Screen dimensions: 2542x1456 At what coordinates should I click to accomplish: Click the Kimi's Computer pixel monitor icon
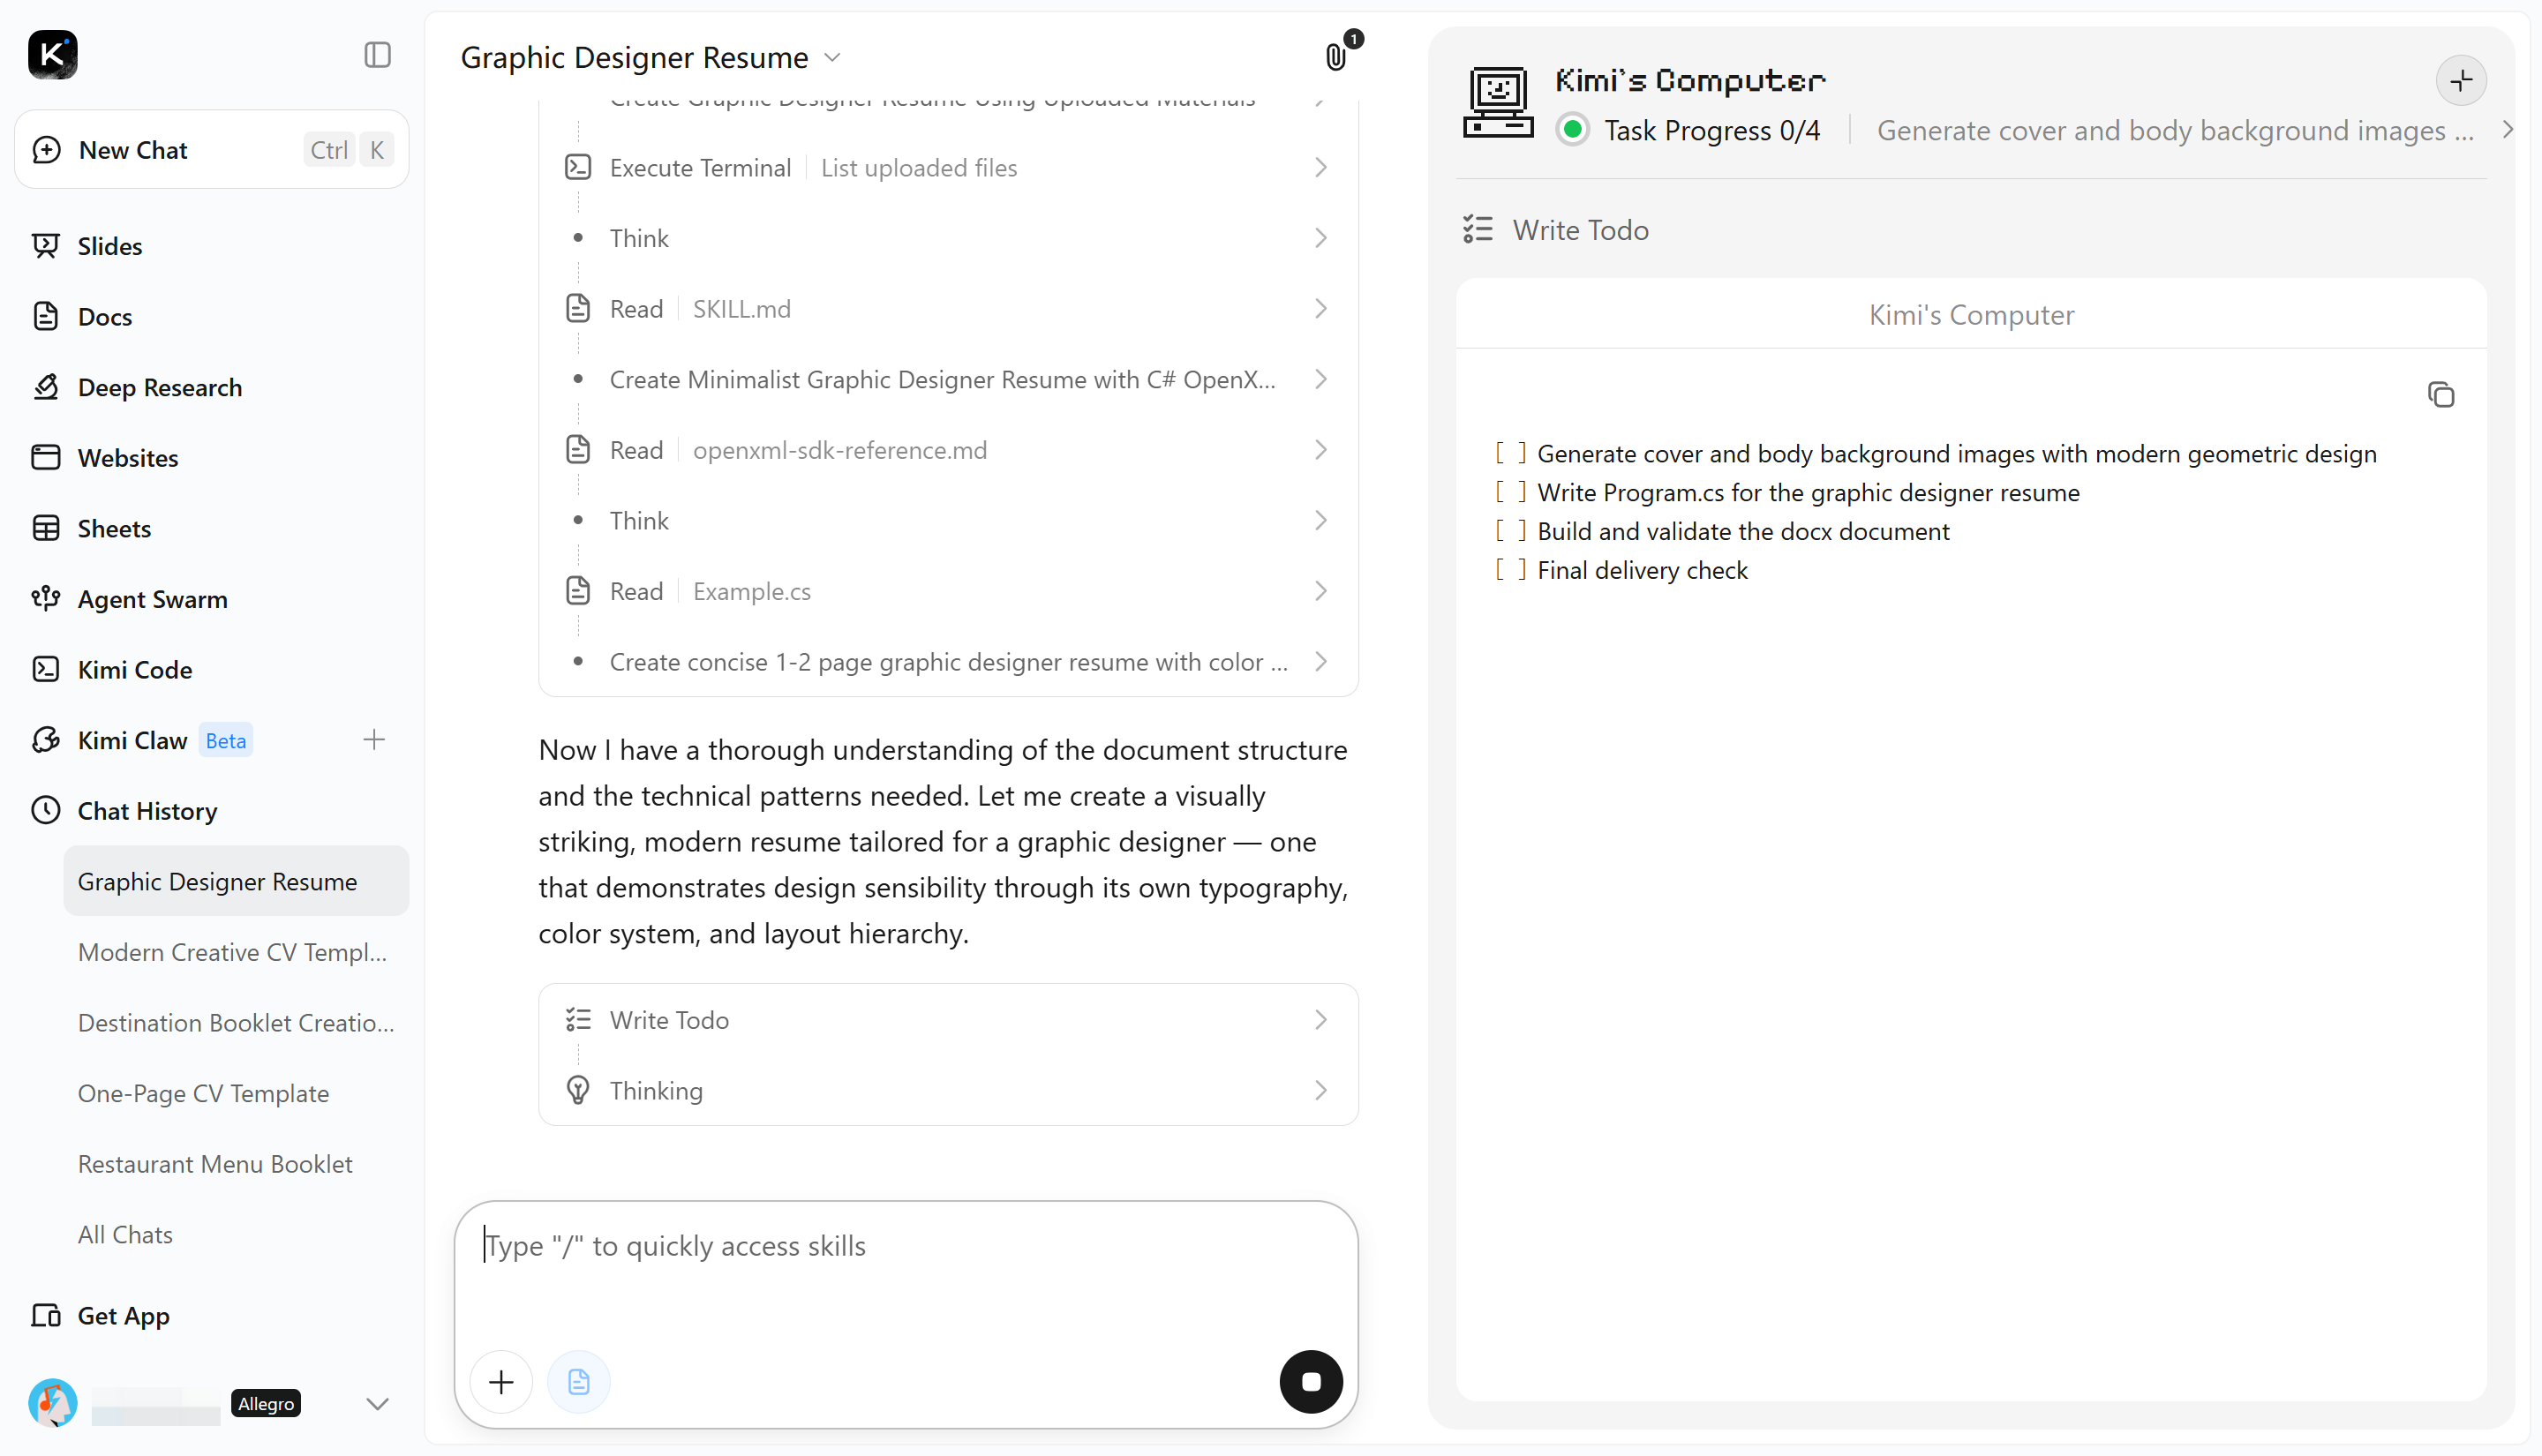click(x=1498, y=102)
